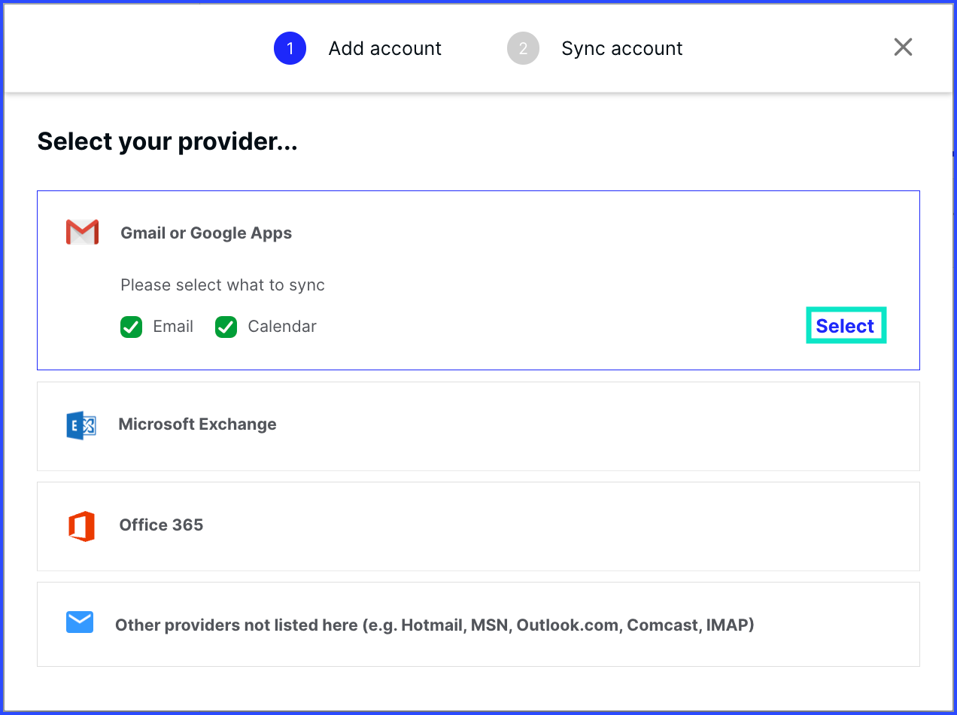Image resolution: width=957 pixels, height=715 pixels.
Task: Click the Microsoft Exchange logo icon
Action: click(81, 425)
